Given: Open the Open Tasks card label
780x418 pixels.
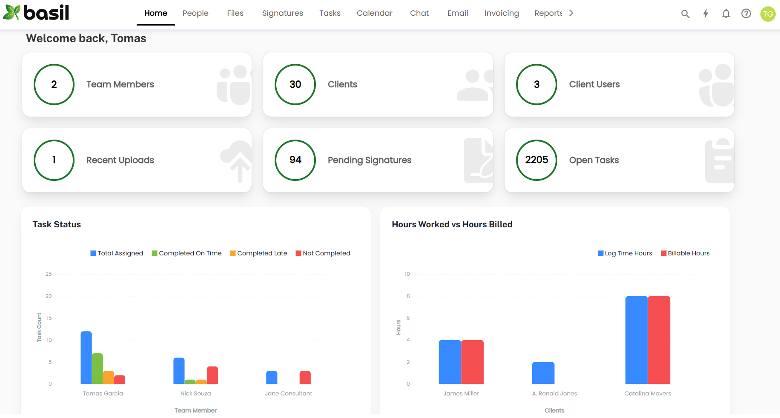Looking at the screenshot, I should tap(594, 160).
